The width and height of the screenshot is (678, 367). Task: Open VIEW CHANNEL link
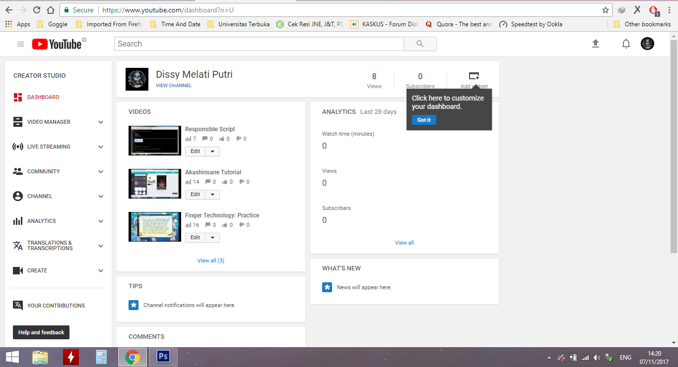174,85
